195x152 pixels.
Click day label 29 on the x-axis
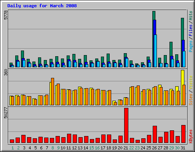(x=171, y=148)
